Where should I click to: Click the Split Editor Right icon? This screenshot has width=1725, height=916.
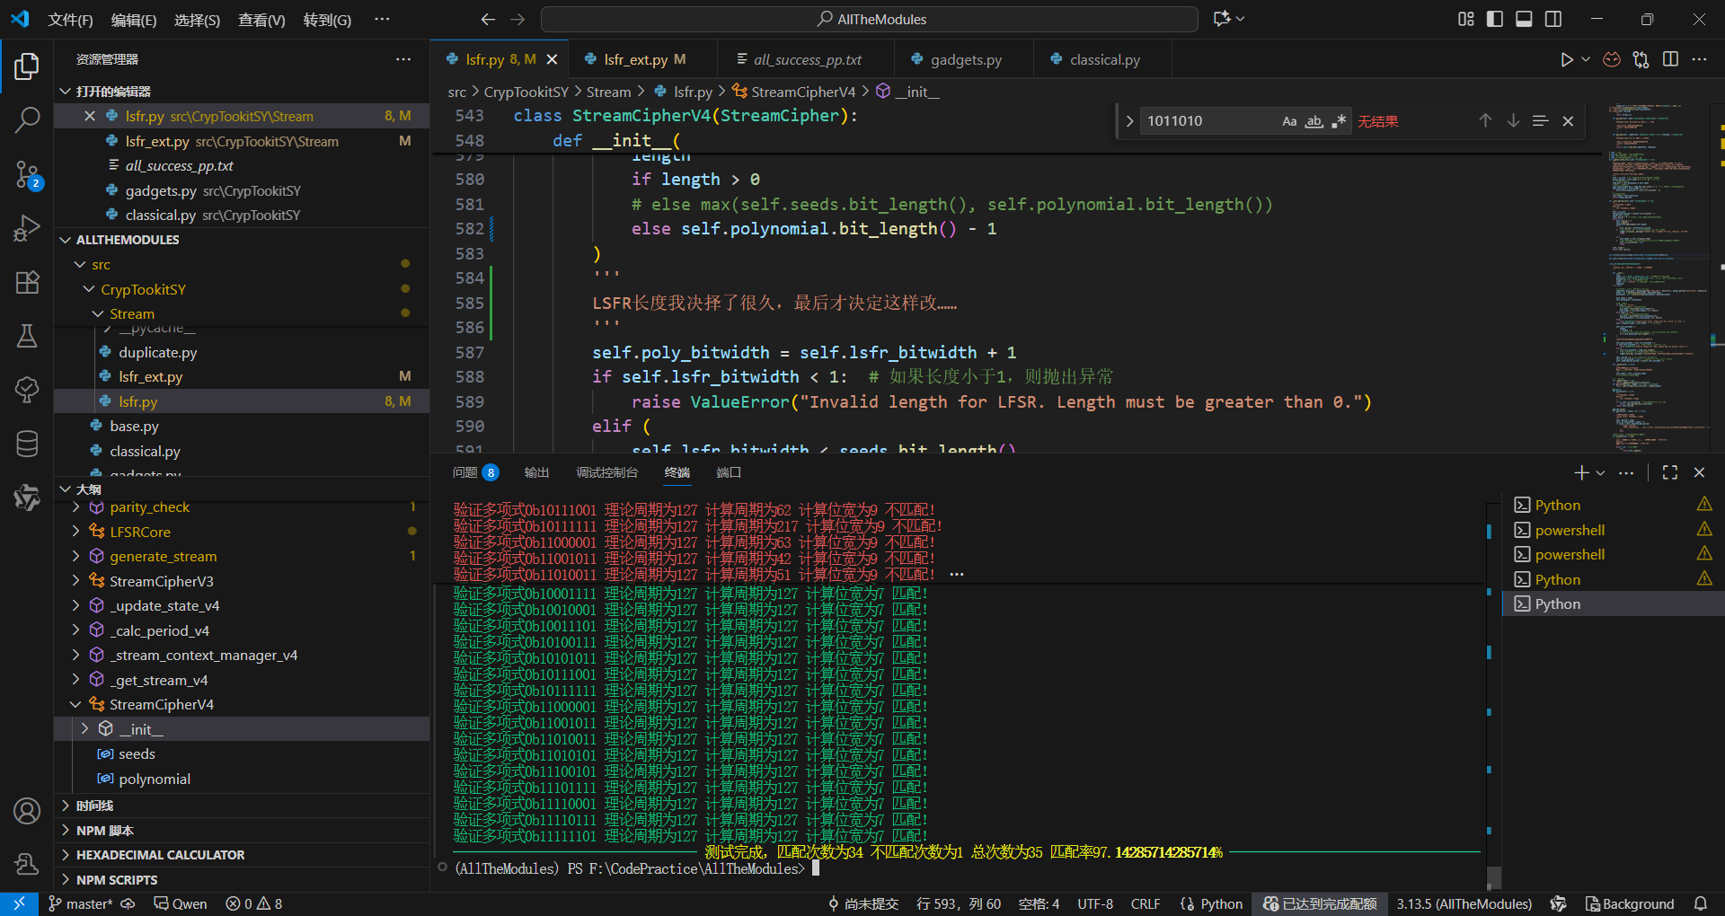1670,59
